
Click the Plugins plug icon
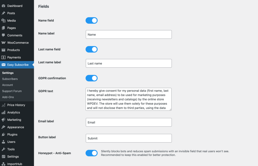pos(3,134)
